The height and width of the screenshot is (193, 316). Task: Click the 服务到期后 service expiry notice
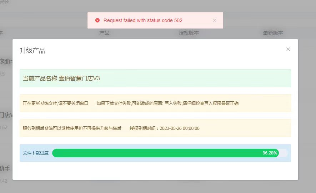72,128
